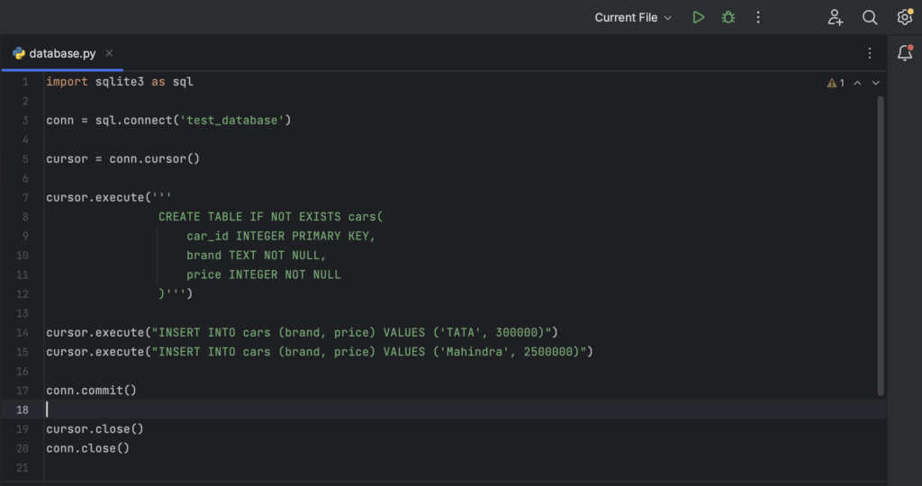Click the INSERT statement containing 'Mahindra'
Screen dimensions: 922x486
coord(320,352)
